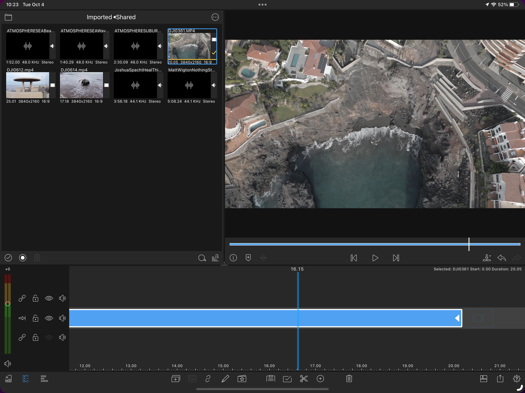
Task: Open the layout switcher menu
Action: [484, 379]
